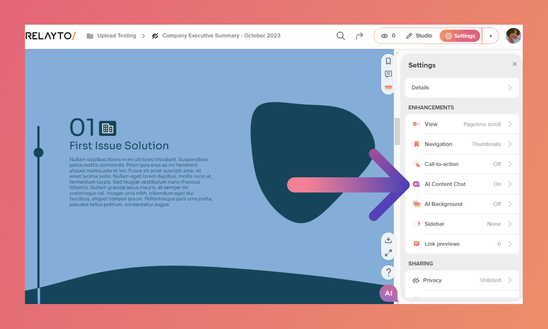Click the vertical timeline slider dot

point(38,152)
